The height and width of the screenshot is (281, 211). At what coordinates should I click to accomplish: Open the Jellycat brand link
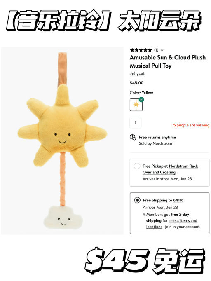point(137,73)
